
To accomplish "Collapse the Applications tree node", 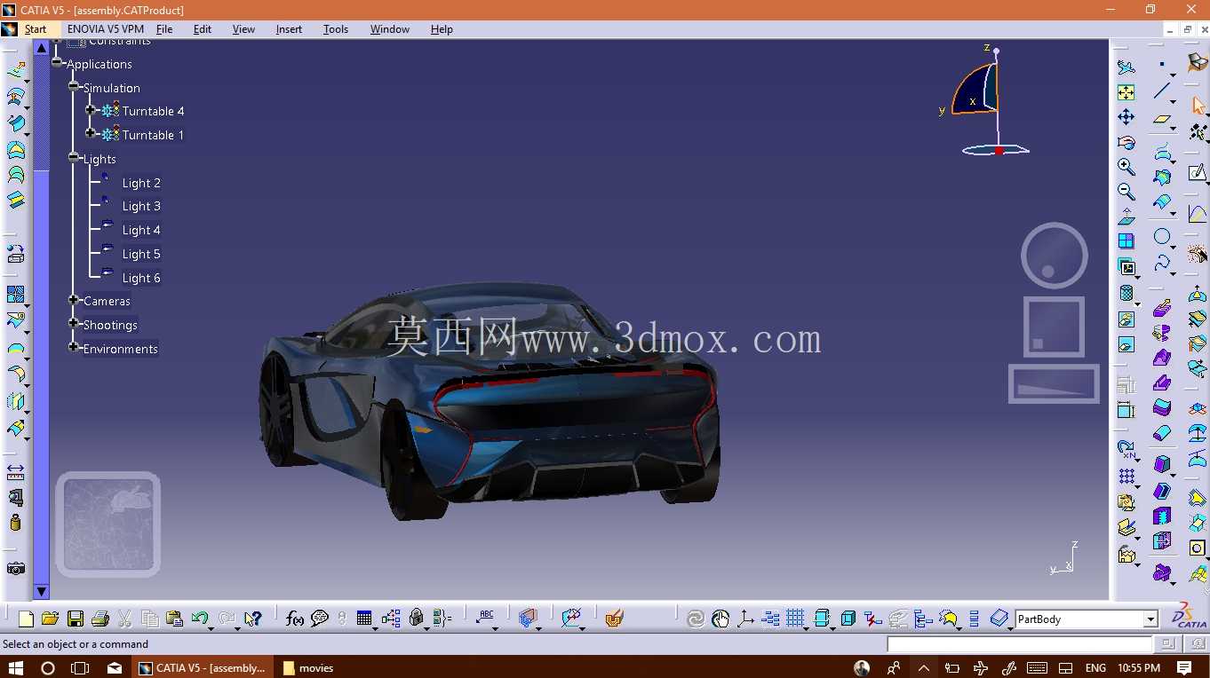I will point(58,63).
